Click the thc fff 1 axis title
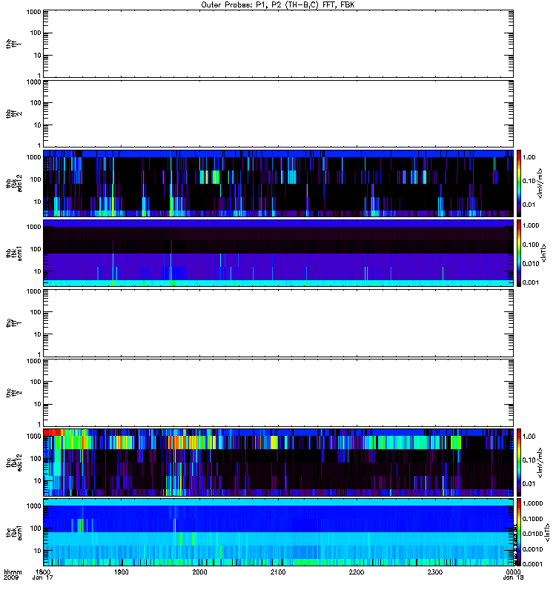The image size is (556, 593). [13, 323]
